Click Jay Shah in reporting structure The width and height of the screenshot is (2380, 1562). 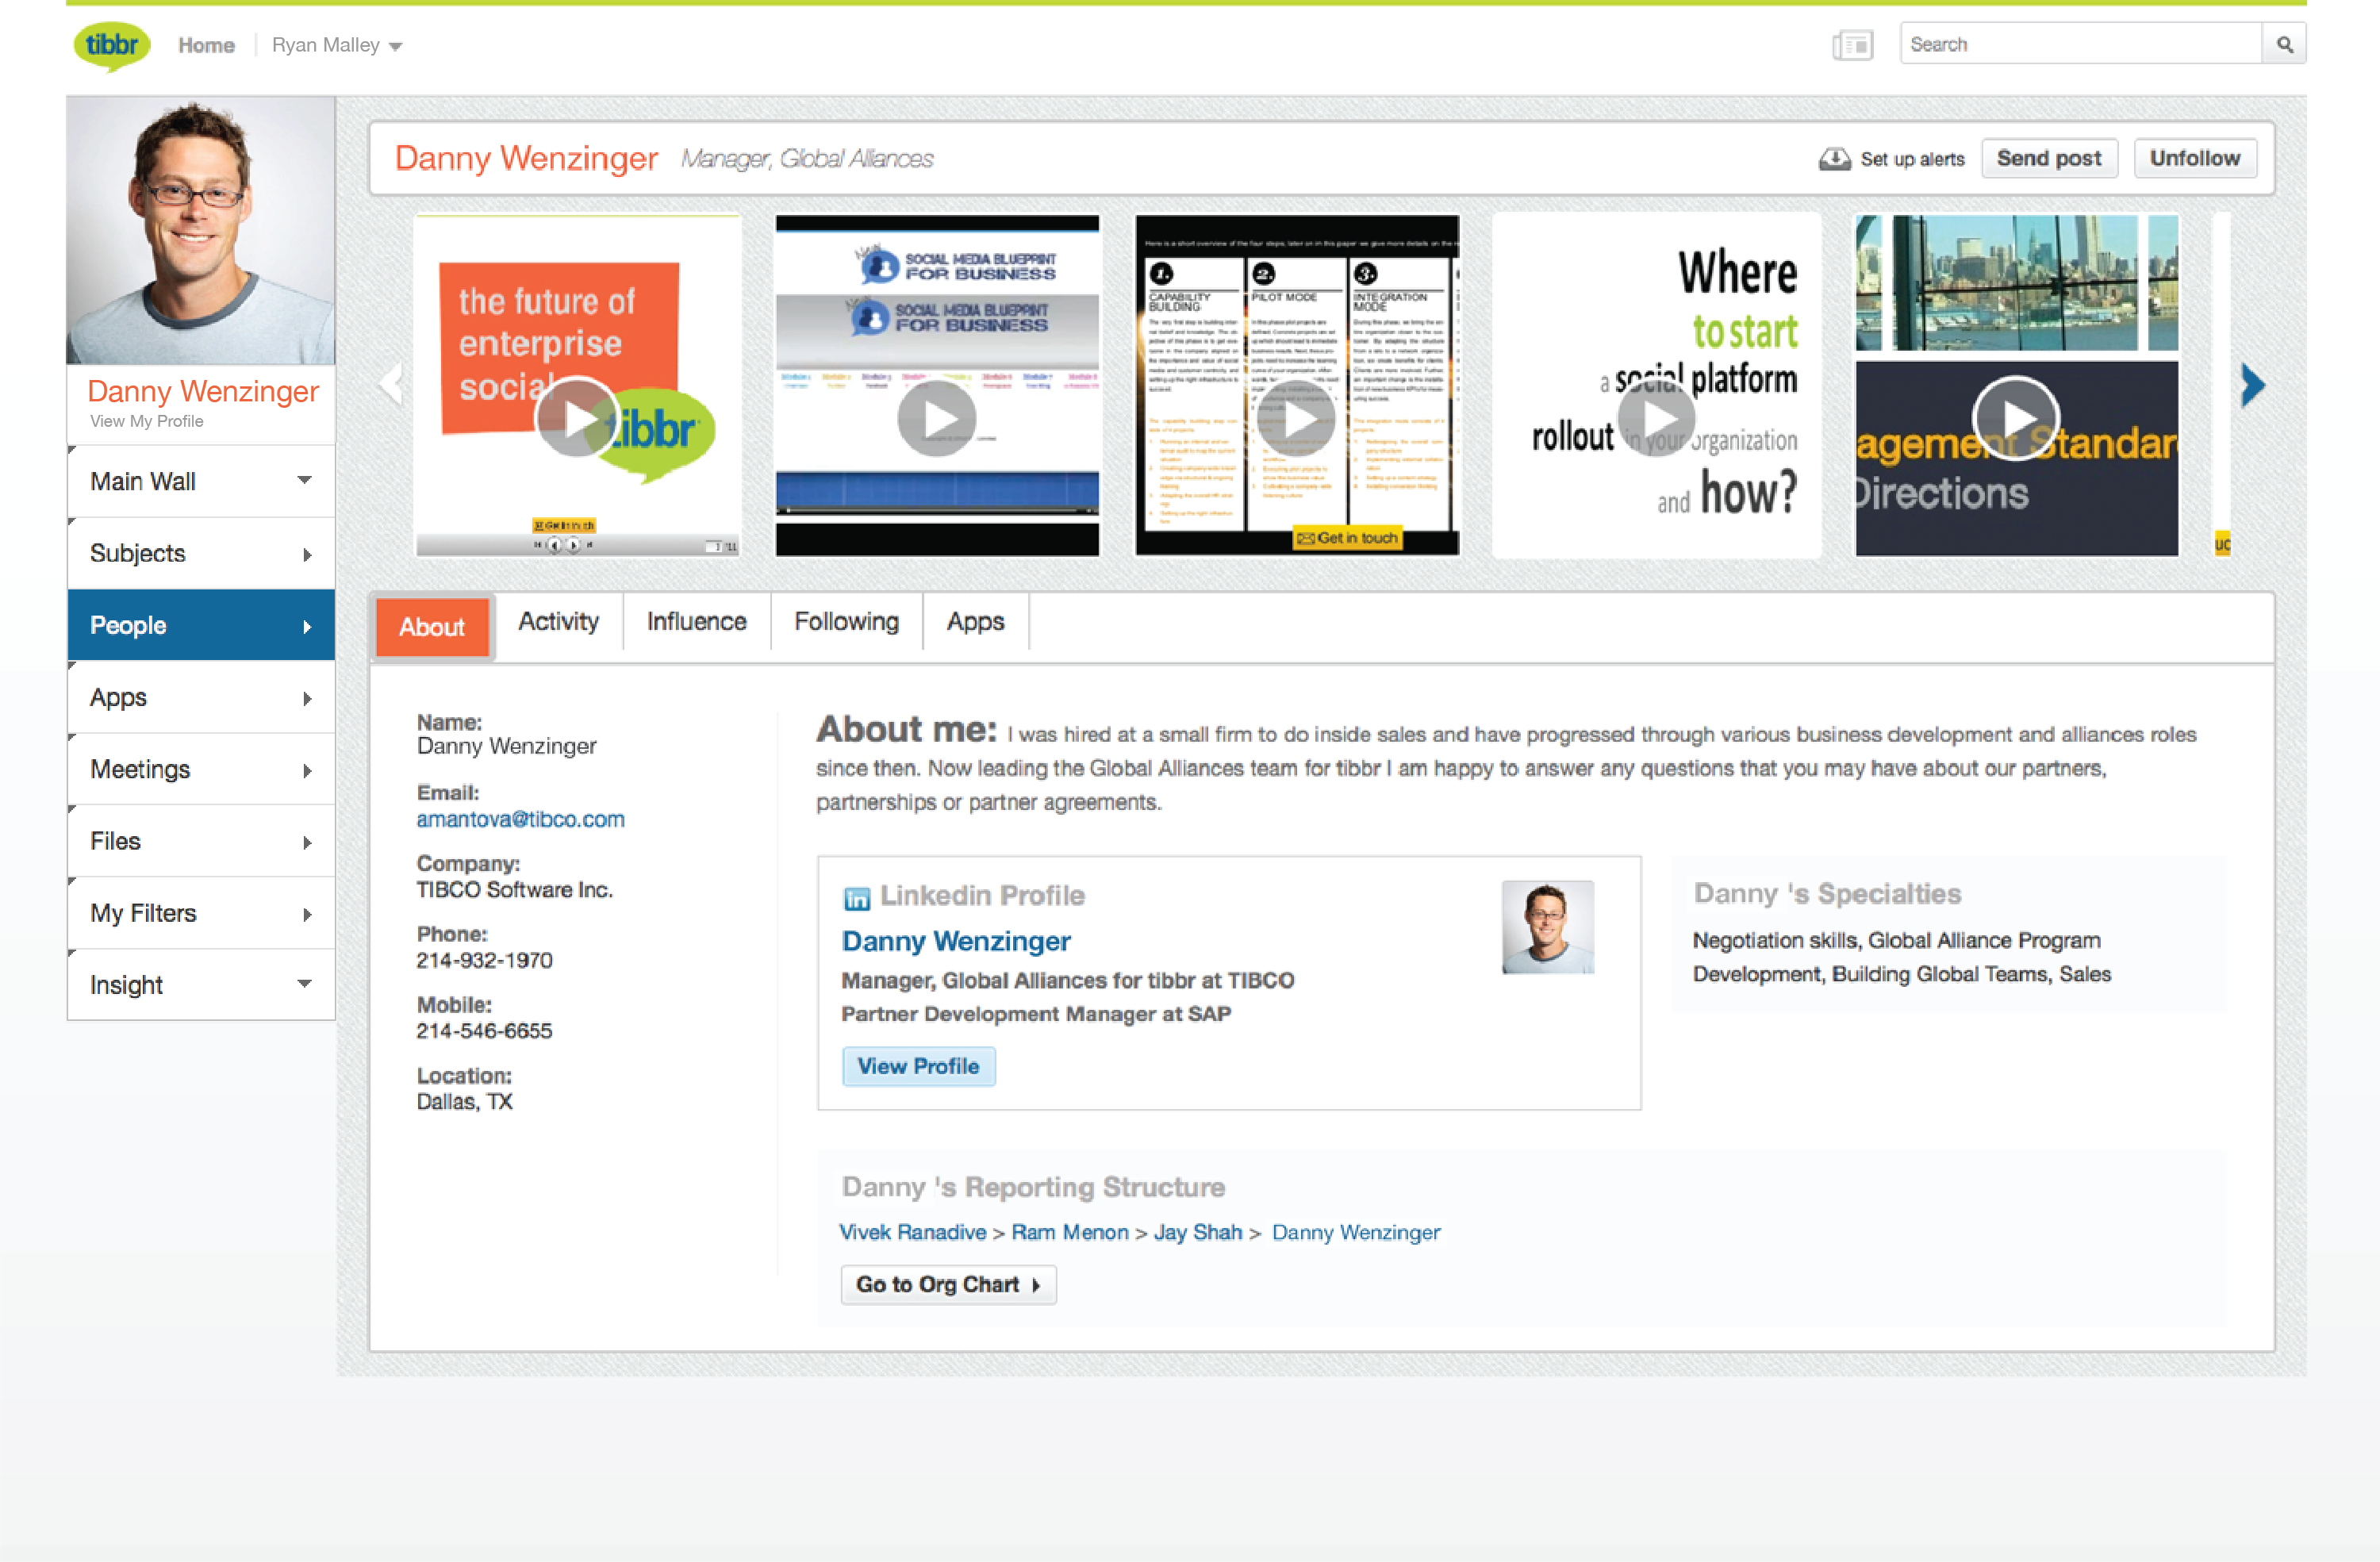click(1197, 1233)
